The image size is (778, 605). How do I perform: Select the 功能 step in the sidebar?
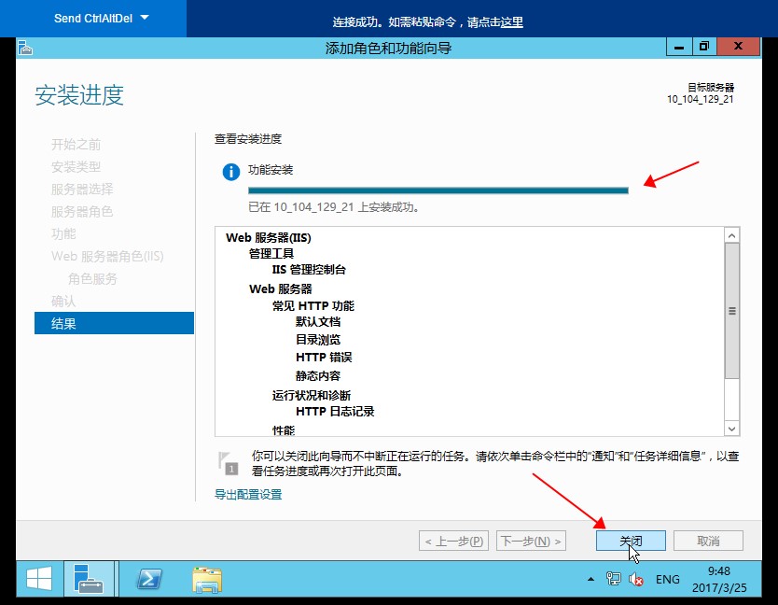63,234
